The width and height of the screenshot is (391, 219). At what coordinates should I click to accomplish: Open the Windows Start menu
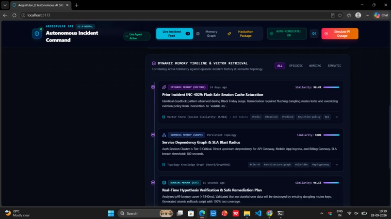111,213
